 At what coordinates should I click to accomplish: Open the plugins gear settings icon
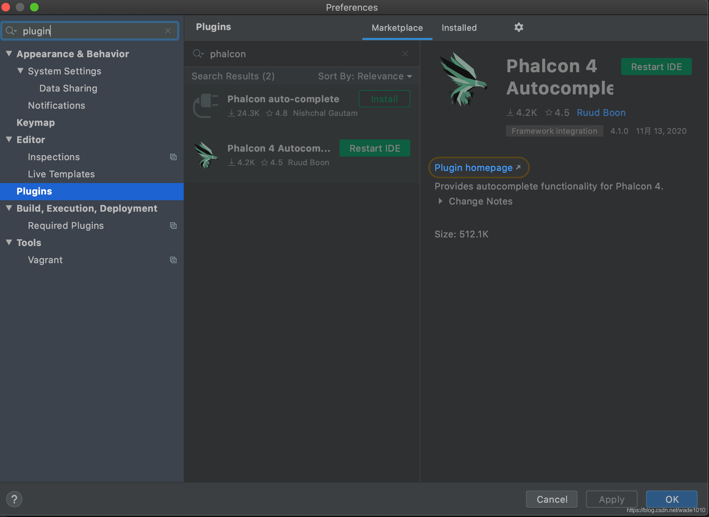(x=519, y=27)
